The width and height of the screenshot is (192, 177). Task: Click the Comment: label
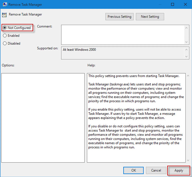click(44, 26)
